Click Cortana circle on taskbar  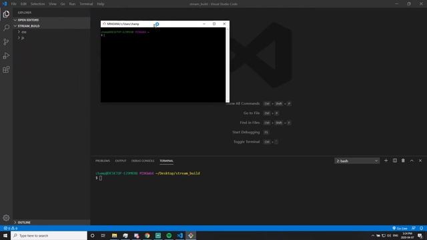(x=92, y=235)
